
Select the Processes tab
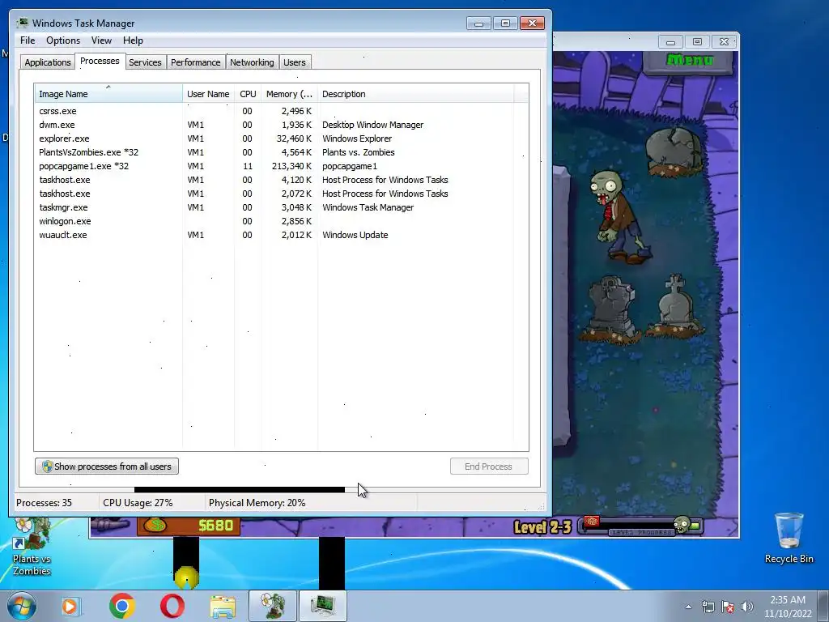100,61
